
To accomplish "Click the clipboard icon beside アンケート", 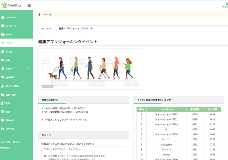I will (x=3, y=69).
